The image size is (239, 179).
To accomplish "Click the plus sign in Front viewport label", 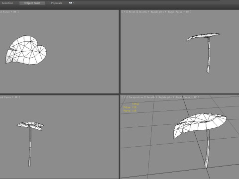I will pyautogui.click(x=124, y=12).
